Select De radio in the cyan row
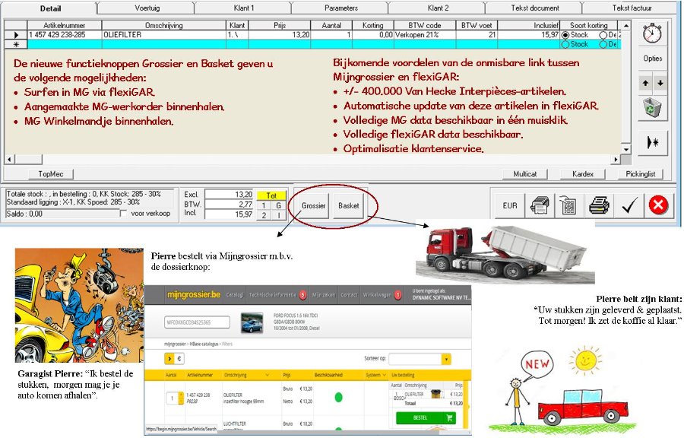The width and height of the screenshot is (684, 438). click(603, 45)
